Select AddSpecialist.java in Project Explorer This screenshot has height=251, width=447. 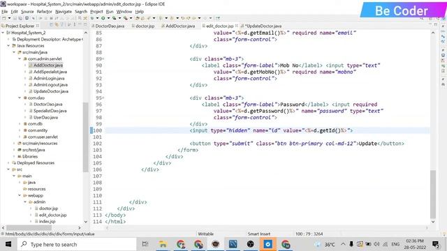pos(50,72)
